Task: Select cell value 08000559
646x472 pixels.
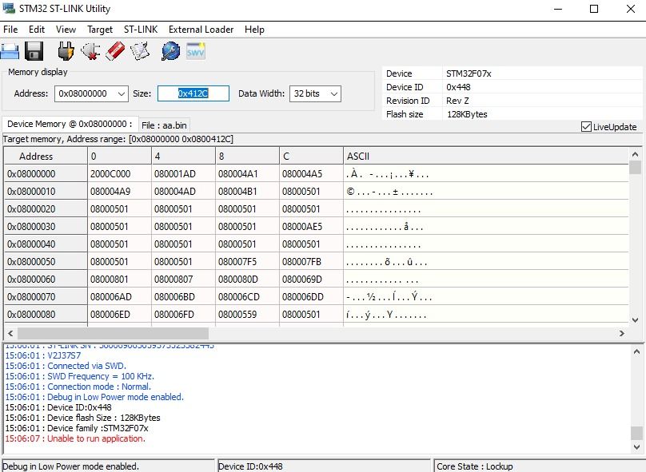Action: [247, 315]
